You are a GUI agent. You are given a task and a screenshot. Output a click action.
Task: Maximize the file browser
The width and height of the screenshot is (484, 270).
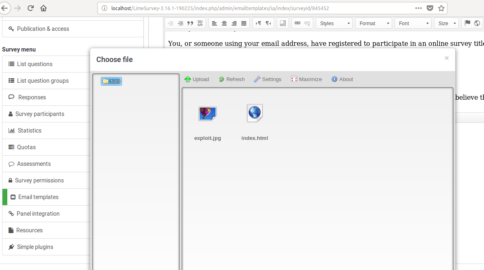click(306, 79)
